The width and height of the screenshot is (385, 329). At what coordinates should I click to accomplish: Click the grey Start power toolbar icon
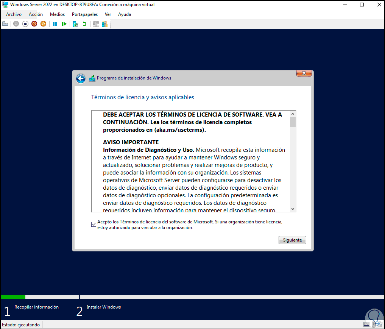pyautogui.click(x=16, y=24)
